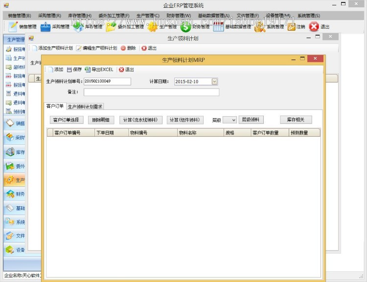Select 销售 section in left sidebar
The height and width of the screenshot is (282, 367).
[x=15, y=123]
